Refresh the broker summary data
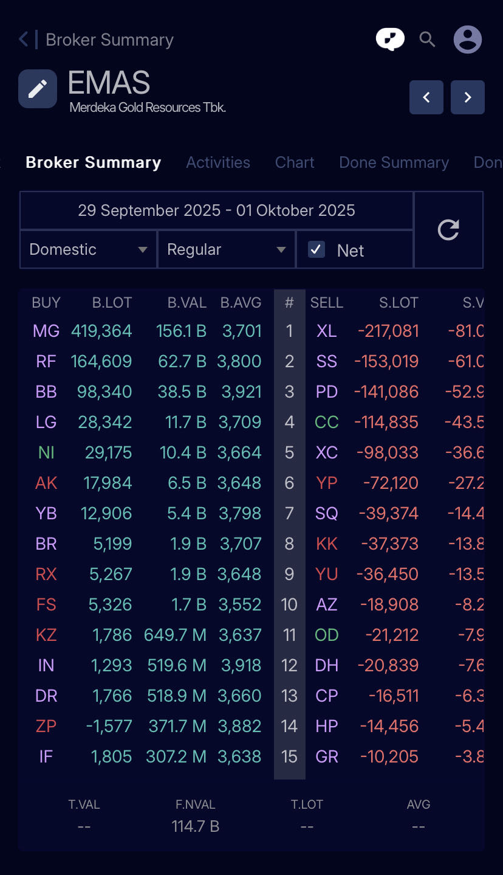The image size is (503, 875). click(x=448, y=230)
